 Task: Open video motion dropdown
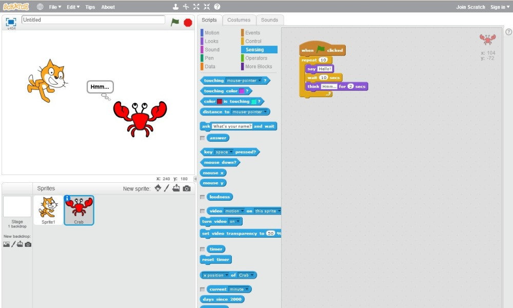click(x=234, y=211)
